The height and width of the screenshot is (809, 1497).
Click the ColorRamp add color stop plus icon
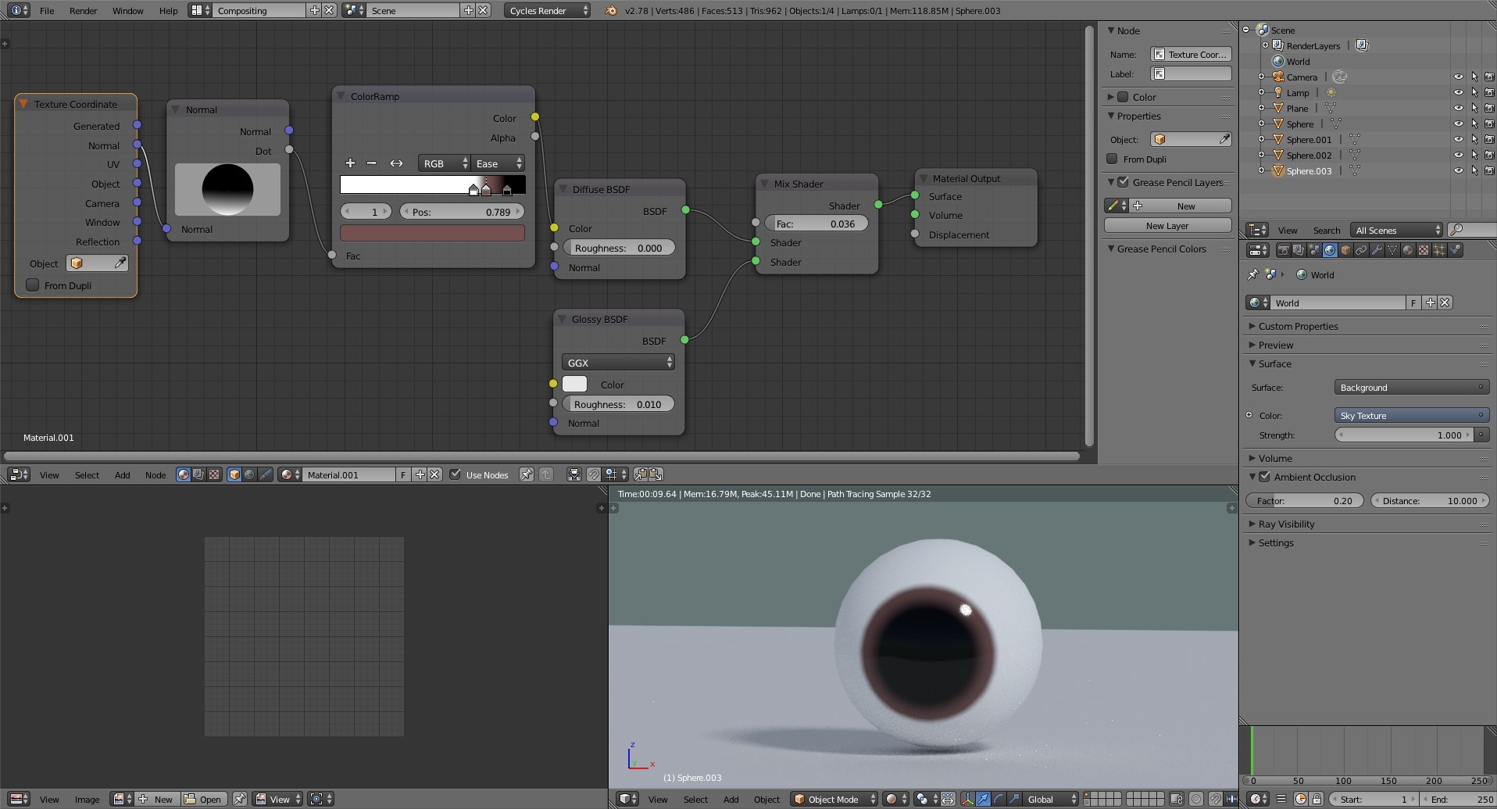pyautogui.click(x=350, y=163)
